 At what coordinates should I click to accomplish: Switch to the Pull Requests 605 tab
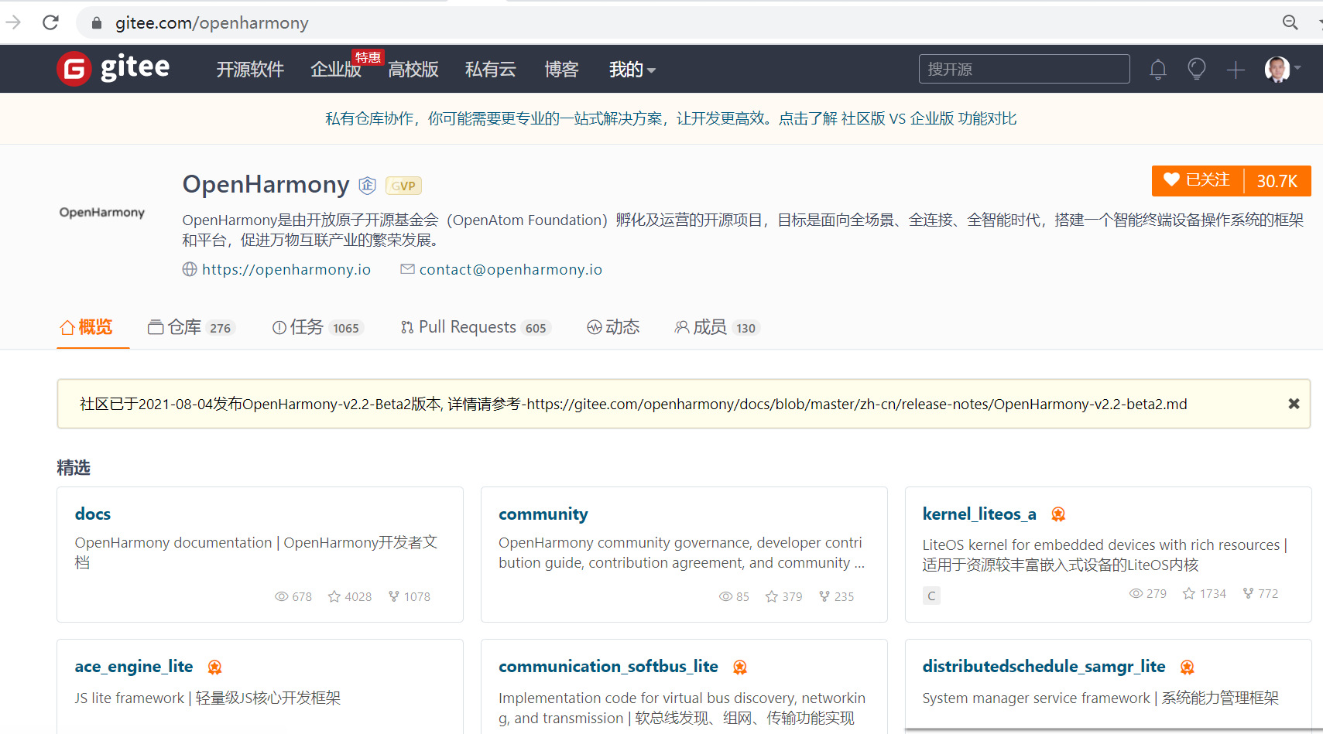coord(475,327)
